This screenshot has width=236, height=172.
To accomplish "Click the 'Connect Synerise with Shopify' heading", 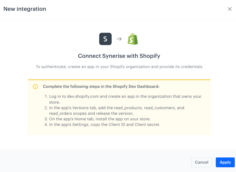I will pyautogui.click(x=119, y=56).
